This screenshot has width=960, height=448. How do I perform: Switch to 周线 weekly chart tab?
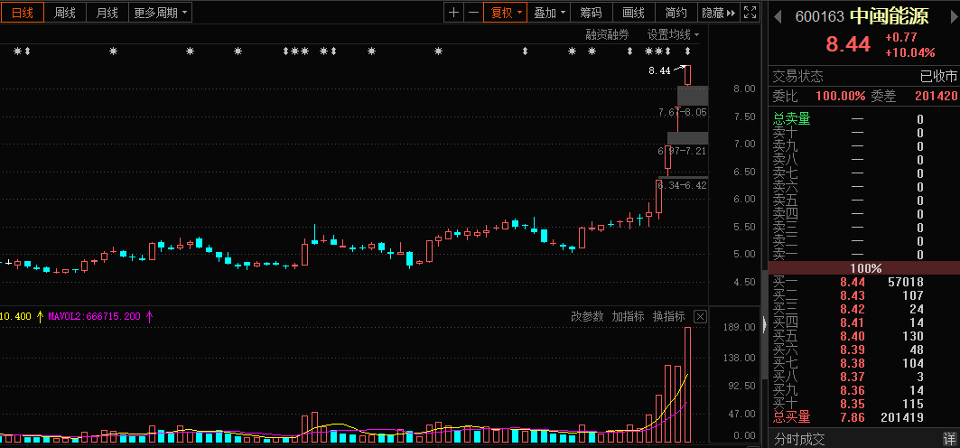point(65,13)
